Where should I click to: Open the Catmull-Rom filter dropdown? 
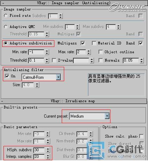tap(58, 77)
